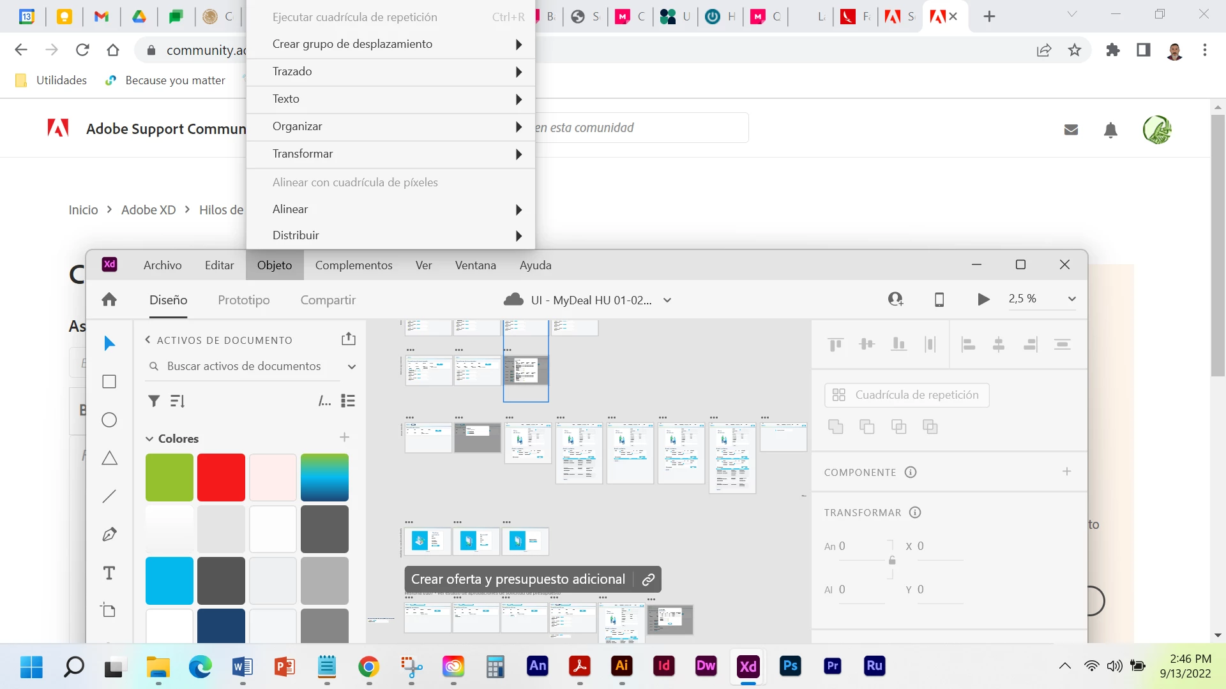Select the Ellipse tool
This screenshot has width=1226, height=689.
[x=109, y=420]
